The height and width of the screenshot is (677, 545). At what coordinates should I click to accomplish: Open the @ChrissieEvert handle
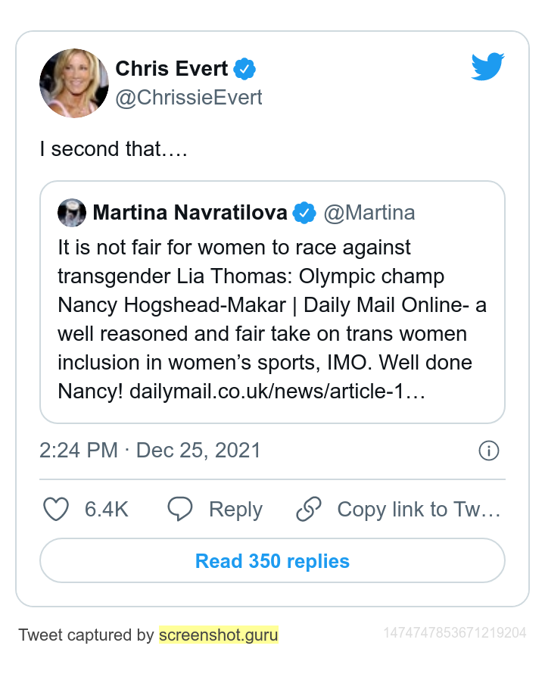188,98
